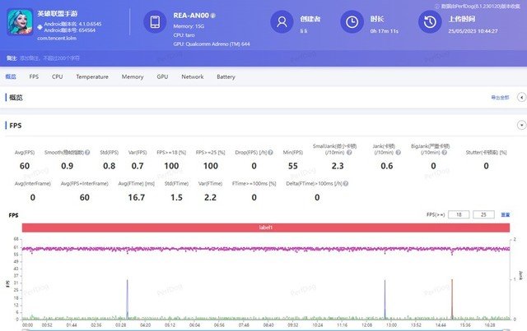
Task: Switch to the Temperature tab
Action: [92, 76]
